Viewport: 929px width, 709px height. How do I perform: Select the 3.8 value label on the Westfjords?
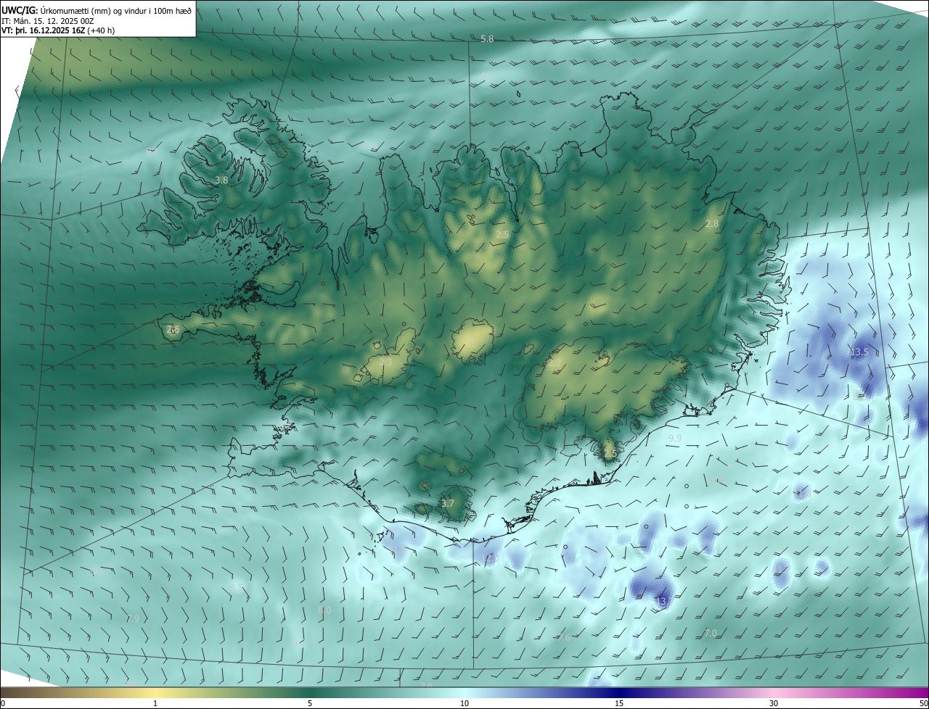click(221, 180)
